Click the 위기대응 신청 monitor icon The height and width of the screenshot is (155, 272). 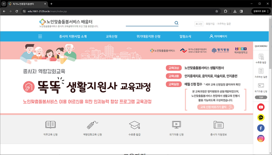[x=176, y=125]
